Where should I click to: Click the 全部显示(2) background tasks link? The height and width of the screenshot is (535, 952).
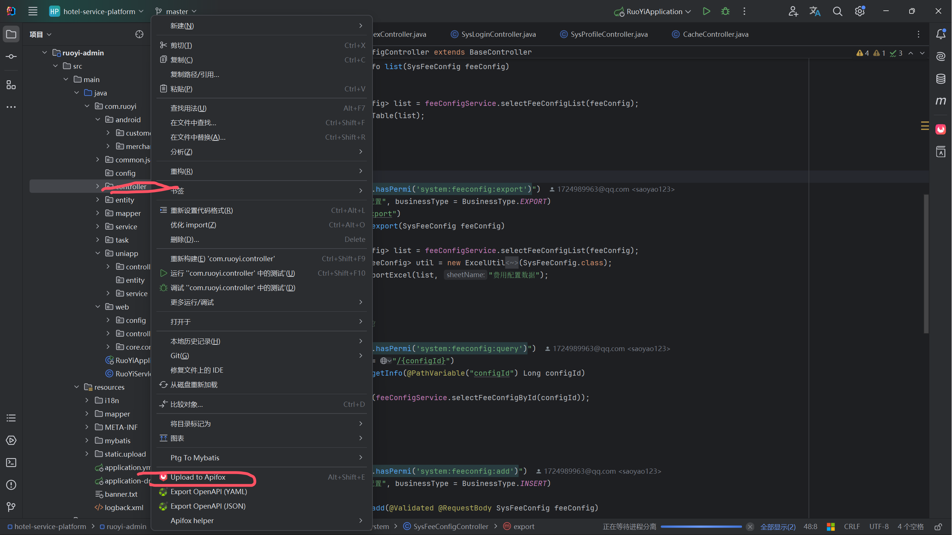[778, 527]
